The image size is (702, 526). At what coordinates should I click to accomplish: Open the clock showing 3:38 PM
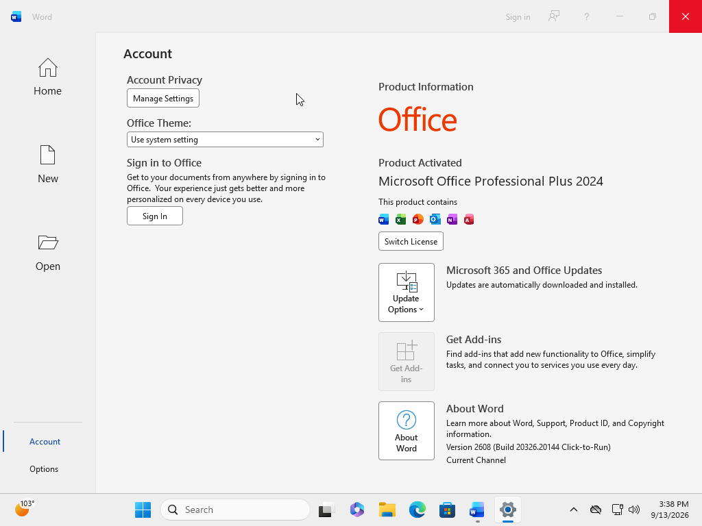[x=670, y=510]
